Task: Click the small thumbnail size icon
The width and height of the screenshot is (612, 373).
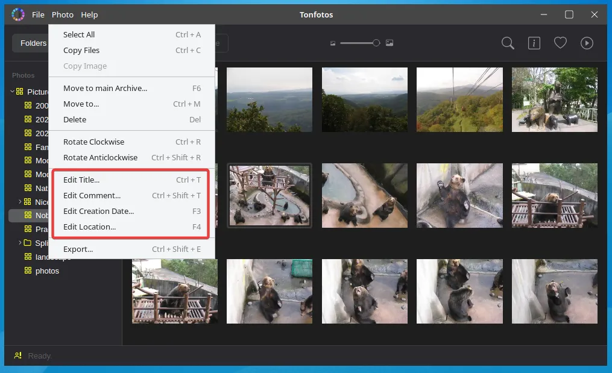Action: 332,43
